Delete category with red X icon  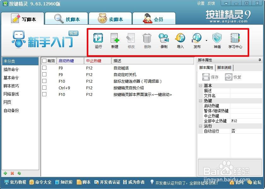(x=12, y=173)
